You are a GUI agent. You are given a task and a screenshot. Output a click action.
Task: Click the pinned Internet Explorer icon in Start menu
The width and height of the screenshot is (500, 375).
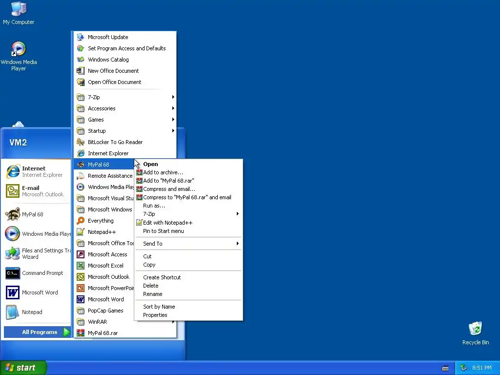[x=13, y=171]
